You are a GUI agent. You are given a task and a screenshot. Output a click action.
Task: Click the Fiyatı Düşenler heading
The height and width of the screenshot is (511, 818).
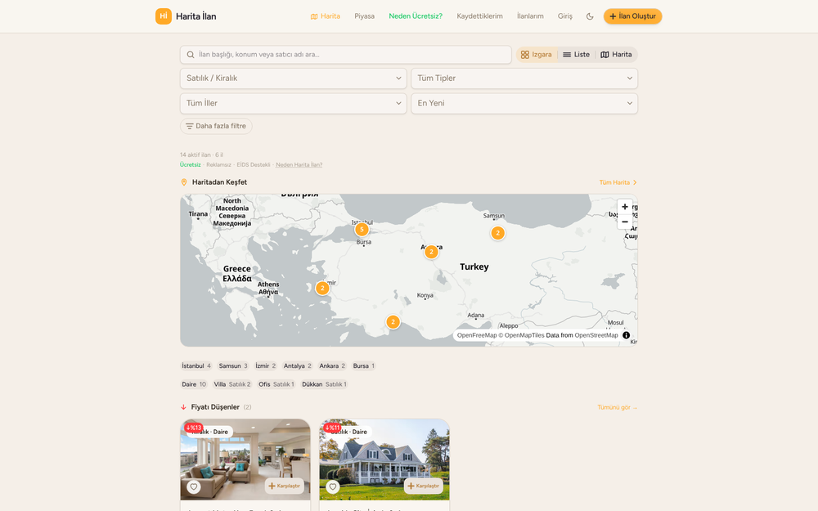pyautogui.click(x=215, y=407)
